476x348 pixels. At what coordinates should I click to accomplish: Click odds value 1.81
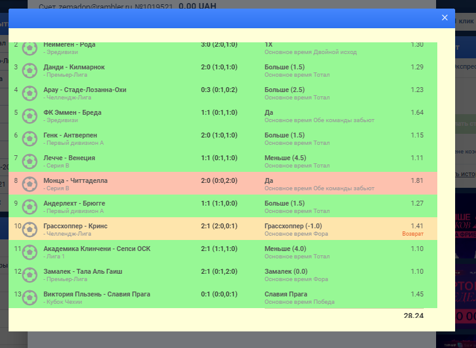point(417,181)
